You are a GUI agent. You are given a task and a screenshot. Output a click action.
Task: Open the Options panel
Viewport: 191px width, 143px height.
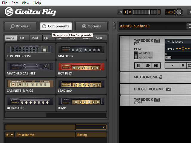[92, 26]
